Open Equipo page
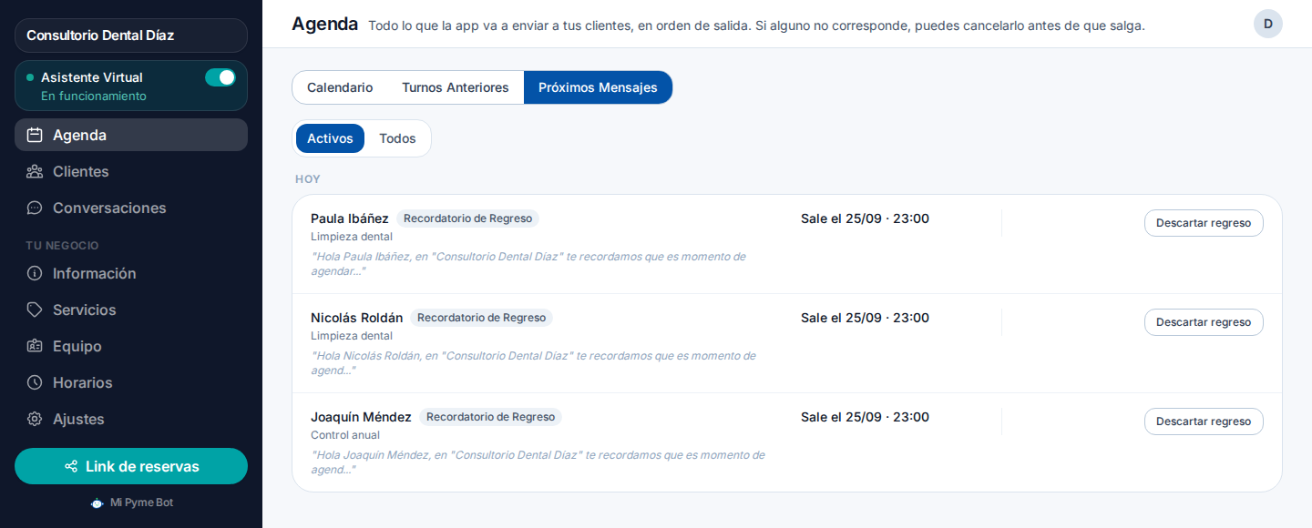This screenshot has height=528, width=1312. [131, 346]
